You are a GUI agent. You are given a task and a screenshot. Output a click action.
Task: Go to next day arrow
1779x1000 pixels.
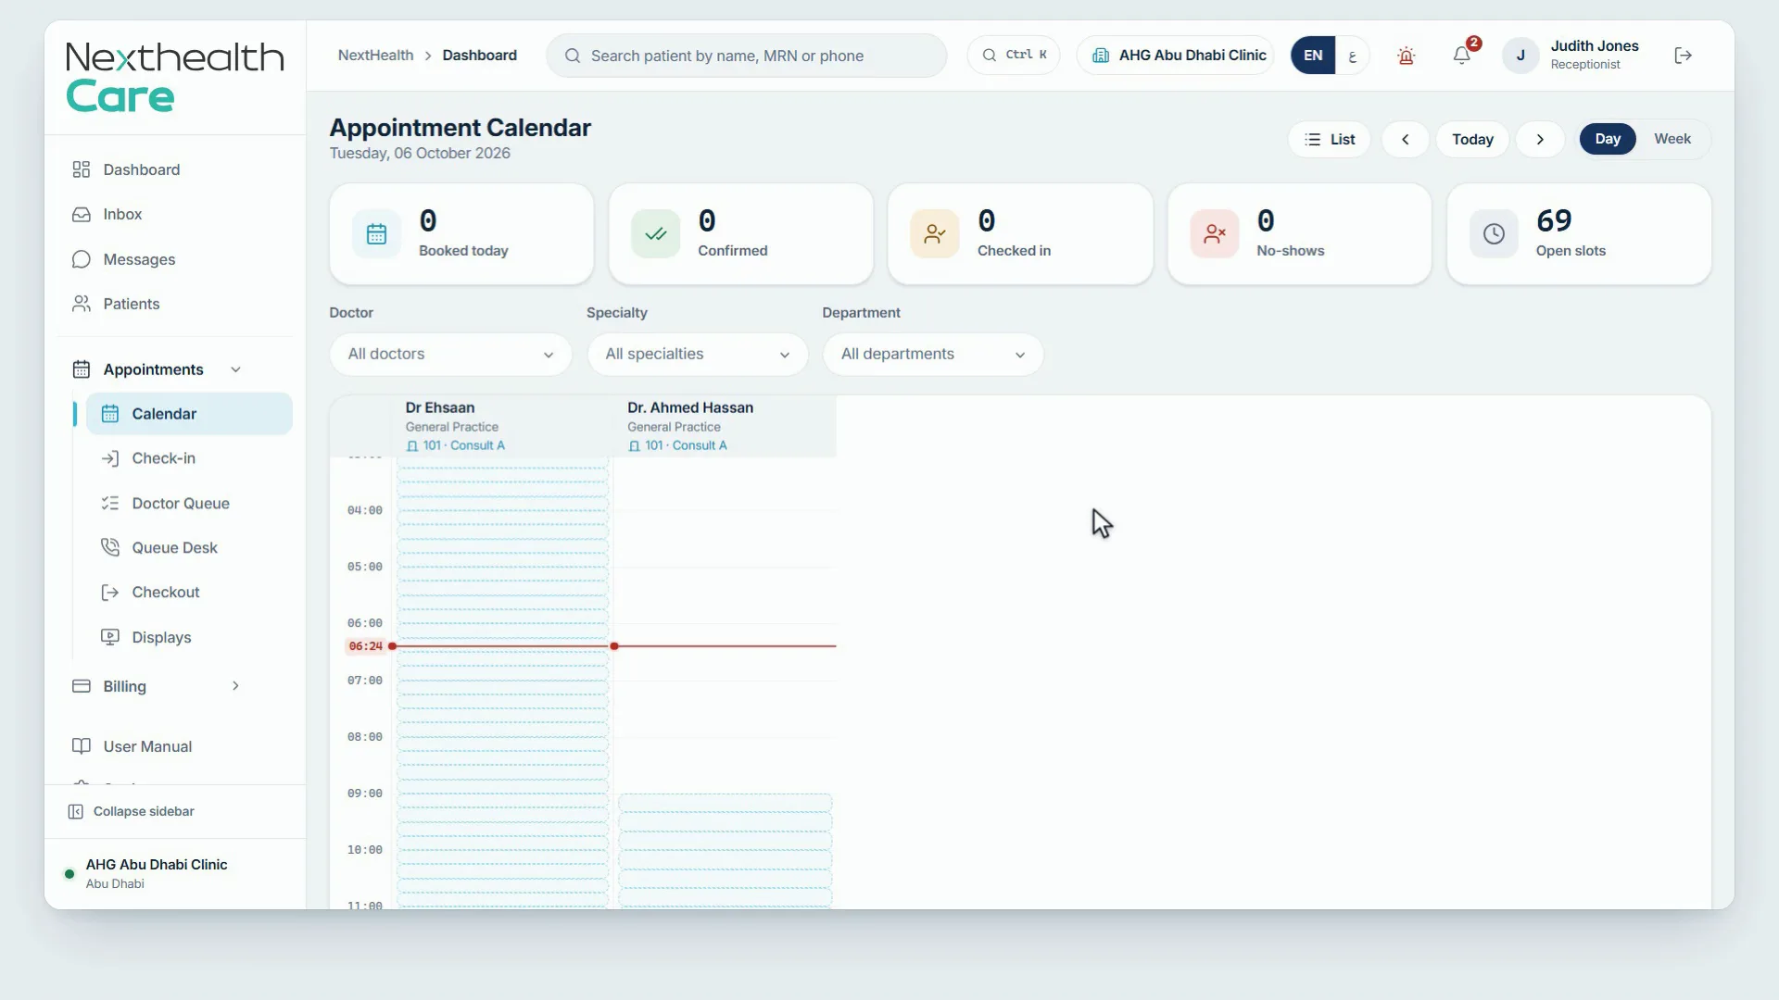[x=1540, y=140]
